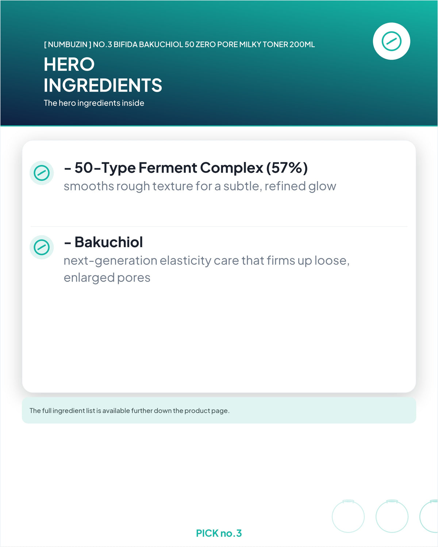Click the Numbuzin product name line
The height and width of the screenshot is (547, 438).
pyautogui.click(x=179, y=44)
